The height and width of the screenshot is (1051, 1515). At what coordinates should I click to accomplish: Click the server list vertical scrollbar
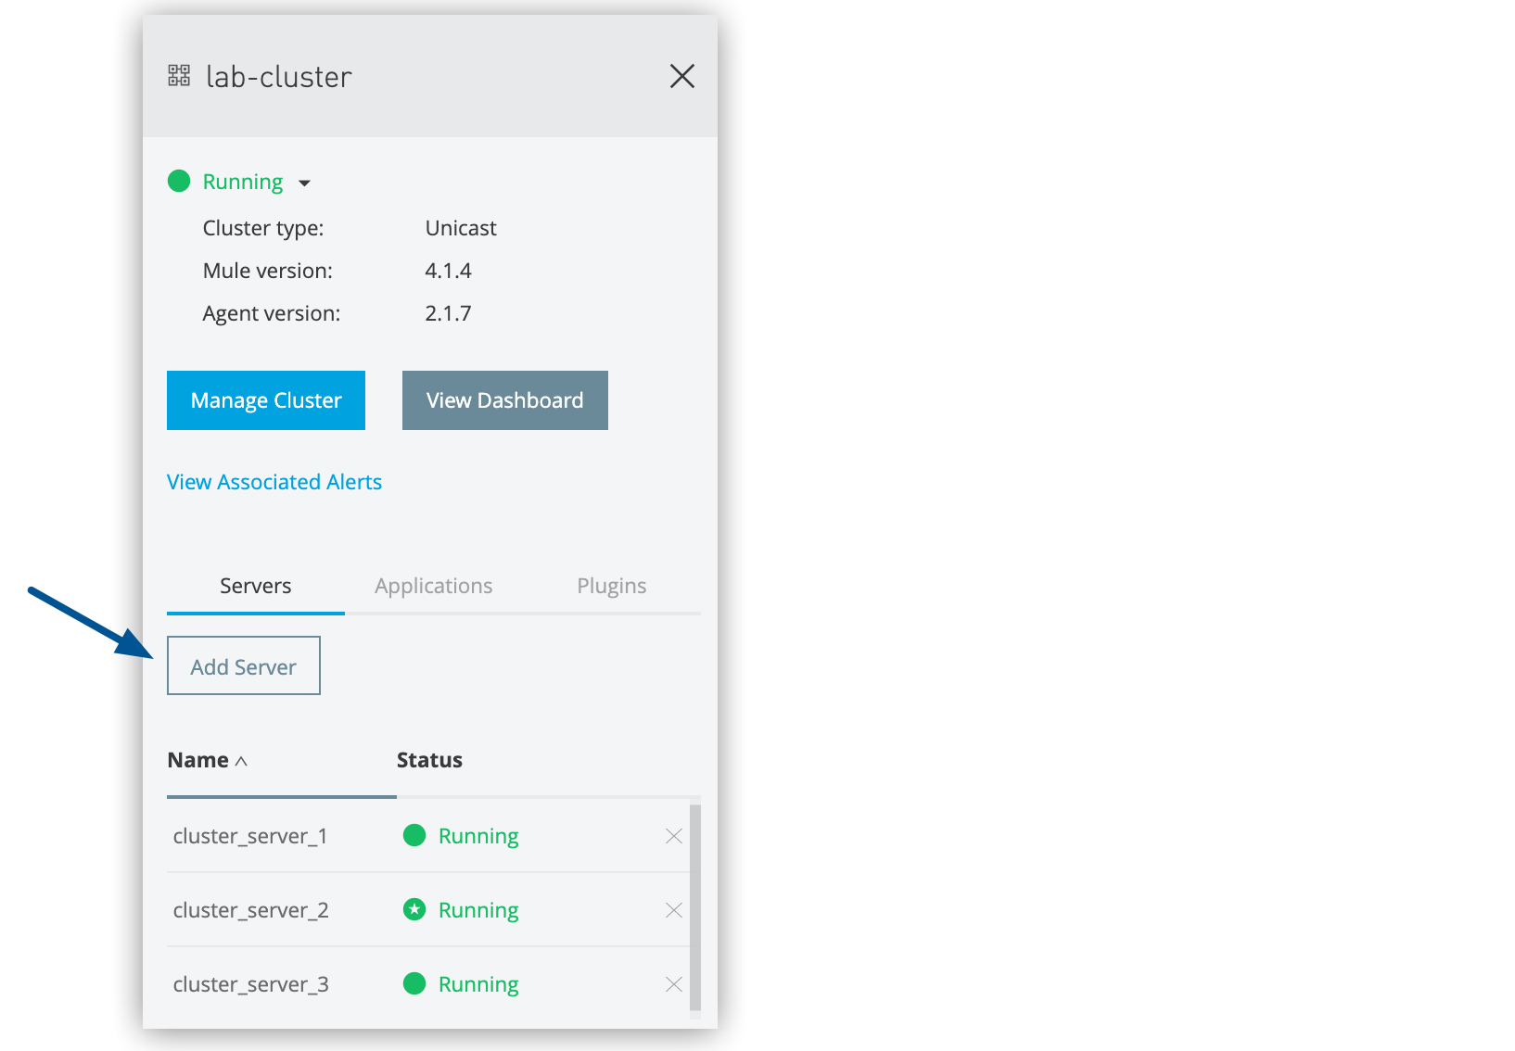[695, 908]
